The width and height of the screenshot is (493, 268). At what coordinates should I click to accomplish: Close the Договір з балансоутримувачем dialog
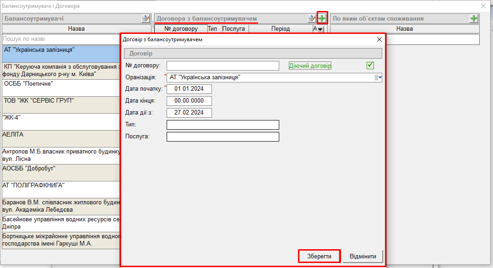tap(379, 39)
